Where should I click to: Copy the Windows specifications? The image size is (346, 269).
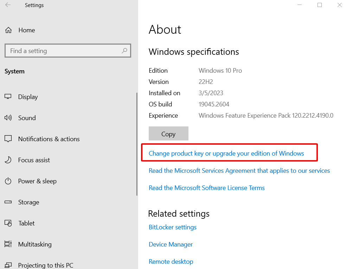[x=168, y=134]
